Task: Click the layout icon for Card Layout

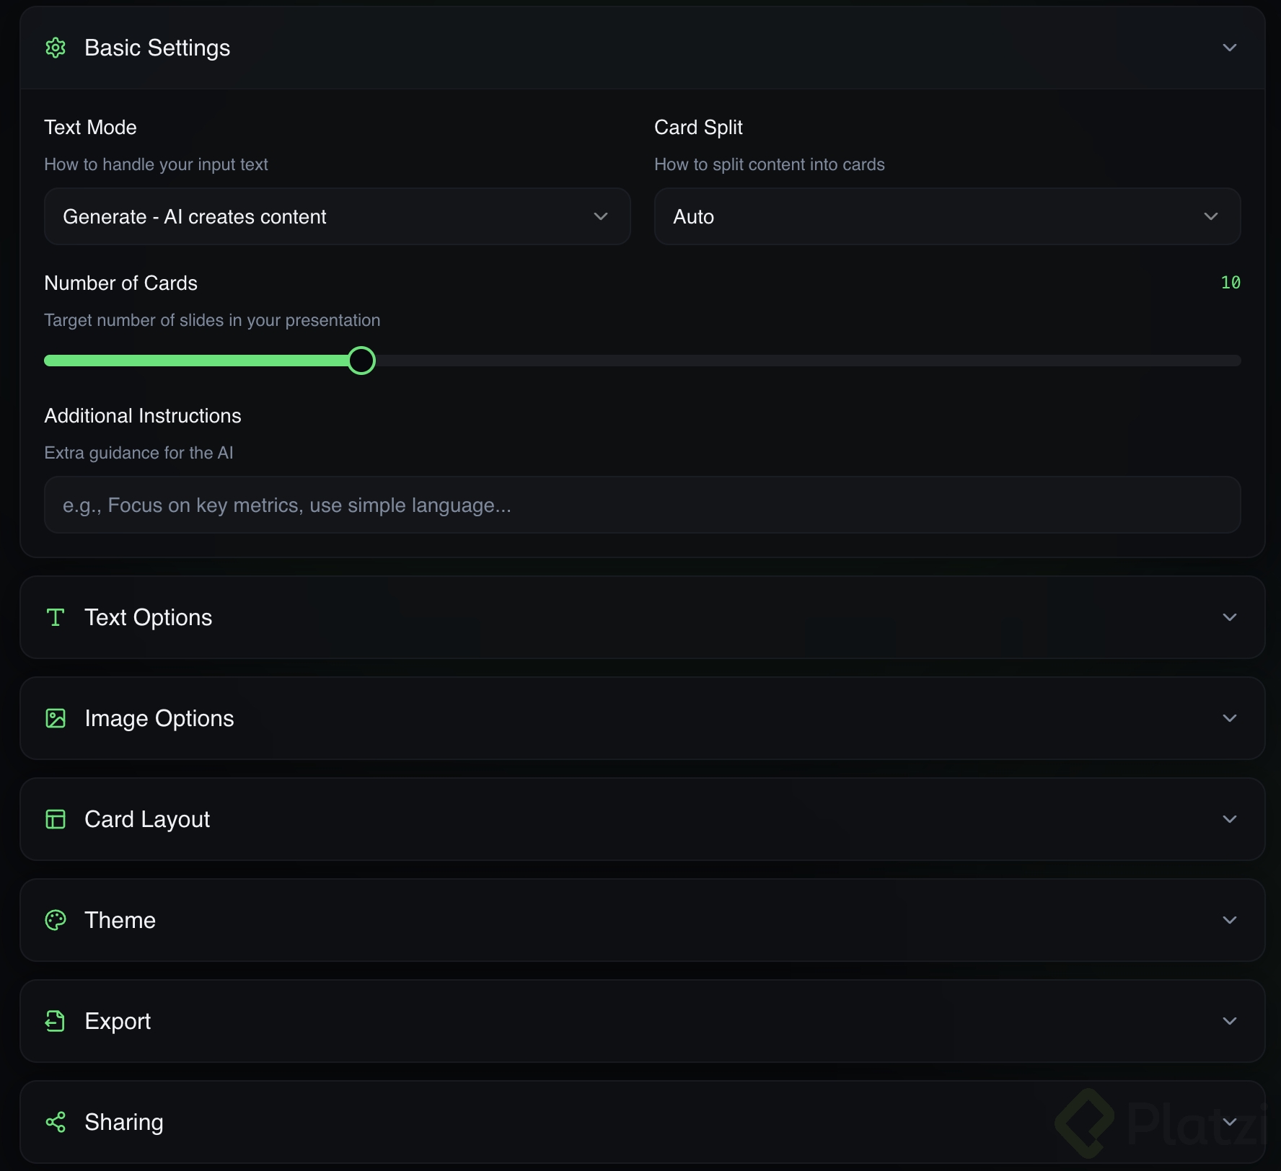Action: 56,819
